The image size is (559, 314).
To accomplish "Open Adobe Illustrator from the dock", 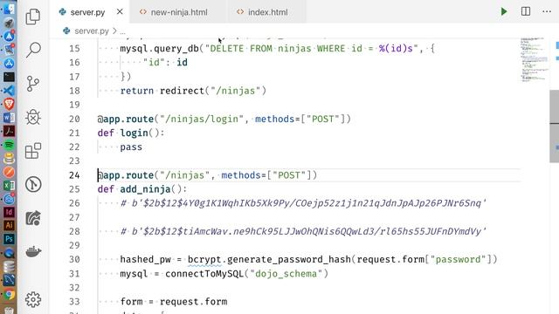I will [x=9, y=225].
